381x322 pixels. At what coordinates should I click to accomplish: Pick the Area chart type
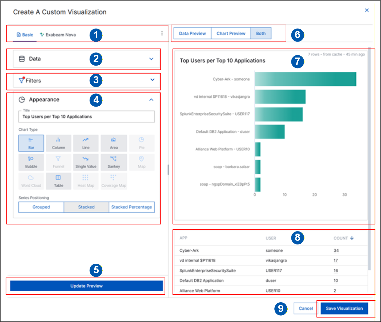(x=114, y=143)
